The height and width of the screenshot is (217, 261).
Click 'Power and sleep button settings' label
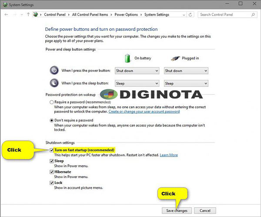coord(70,49)
